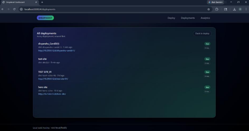The height and width of the screenshot is (131, 249).
Task: Click the browser back arrow
Action: pos(2,9)
